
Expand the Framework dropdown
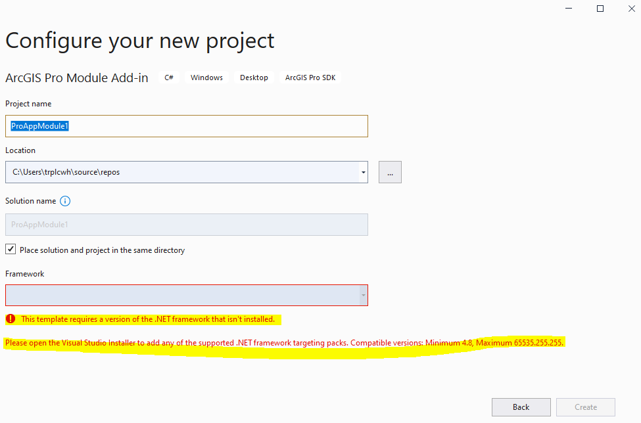(363, 295)
